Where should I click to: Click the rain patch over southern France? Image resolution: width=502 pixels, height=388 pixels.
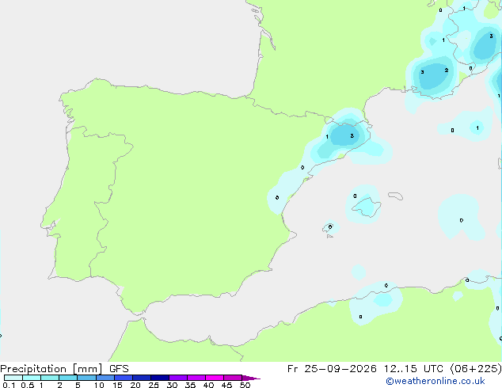pyautogui.click(x=434, y=76)
